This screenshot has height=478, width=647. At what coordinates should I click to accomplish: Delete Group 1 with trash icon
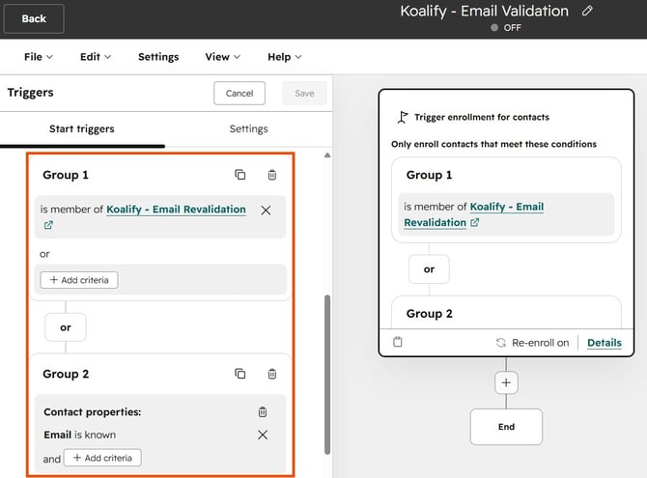point(272,175)
